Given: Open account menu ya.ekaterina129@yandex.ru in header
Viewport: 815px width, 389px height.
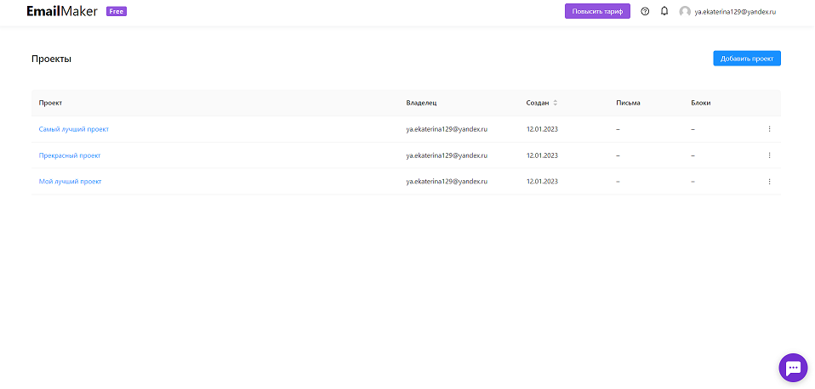Looking at the screenshot, I should pyautogui.click(x=735, y=11).
